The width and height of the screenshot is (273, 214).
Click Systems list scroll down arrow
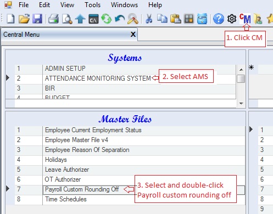click(x=241, y=104)
